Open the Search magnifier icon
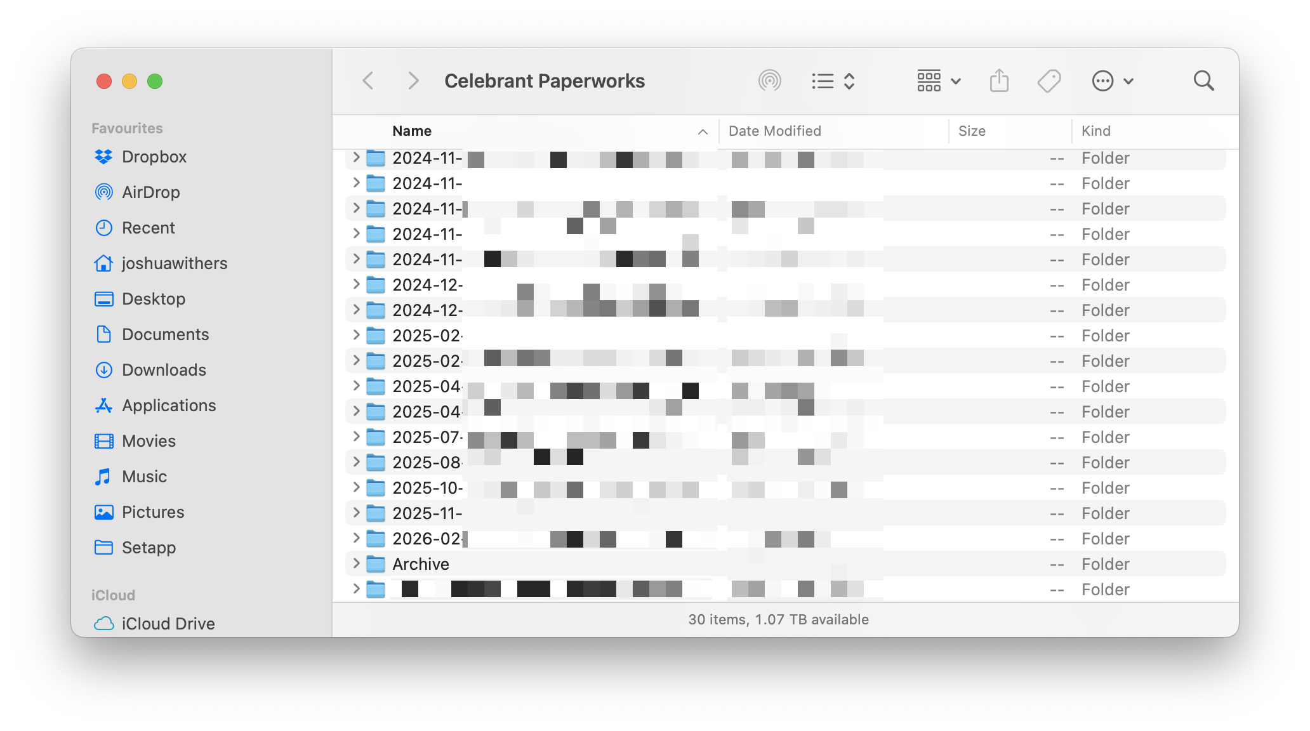The image size is (1310, 731). tap(1203, 81)
